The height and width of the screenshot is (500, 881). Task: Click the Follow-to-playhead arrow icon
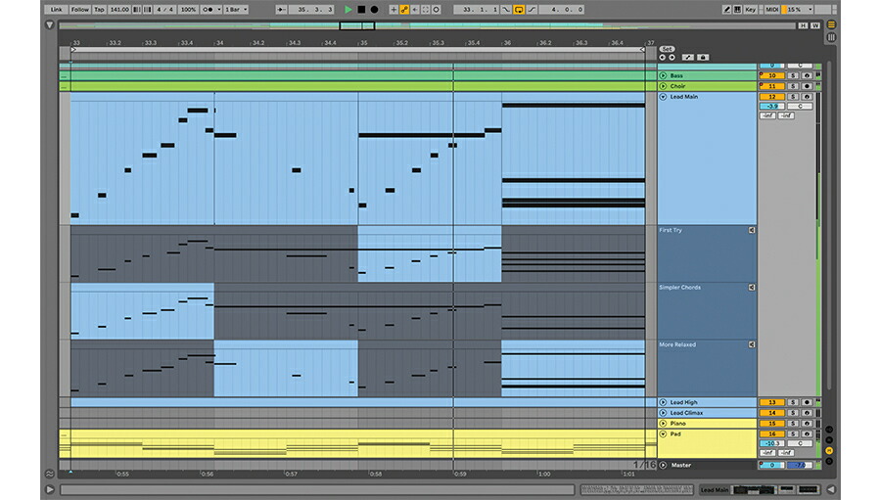[282, 9]
